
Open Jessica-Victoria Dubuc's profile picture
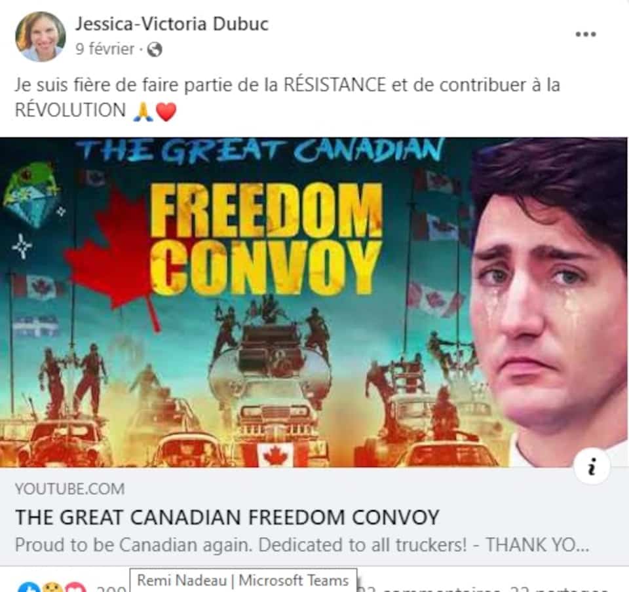(x=41, y=37)
